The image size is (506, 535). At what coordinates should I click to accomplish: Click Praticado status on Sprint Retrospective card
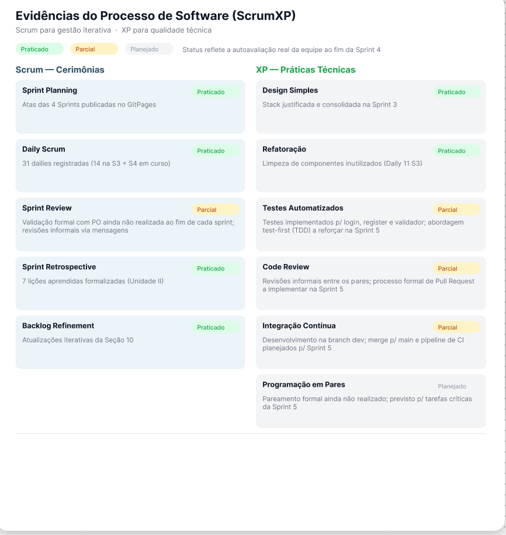216,268
